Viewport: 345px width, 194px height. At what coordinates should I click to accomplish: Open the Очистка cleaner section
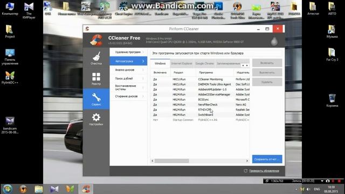point(96,58)
